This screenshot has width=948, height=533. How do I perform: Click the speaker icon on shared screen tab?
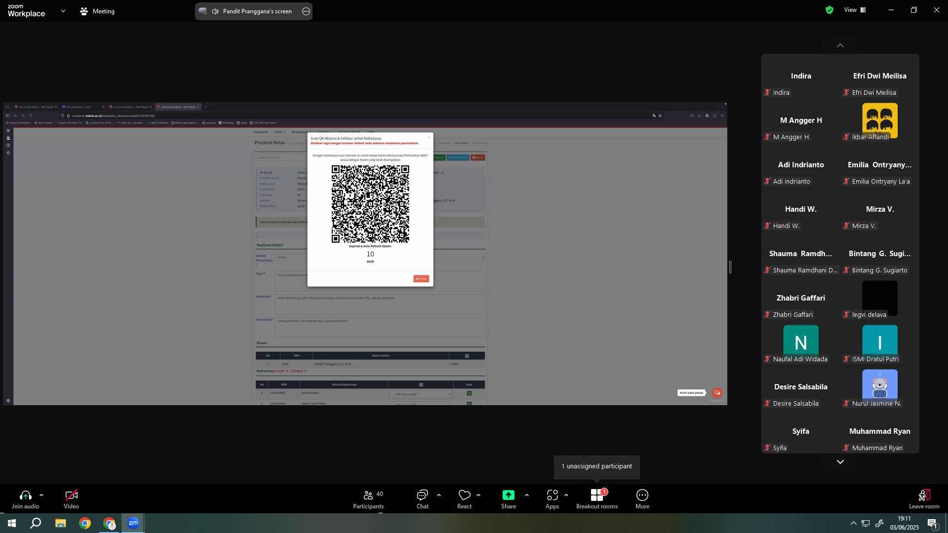[215, 11]
